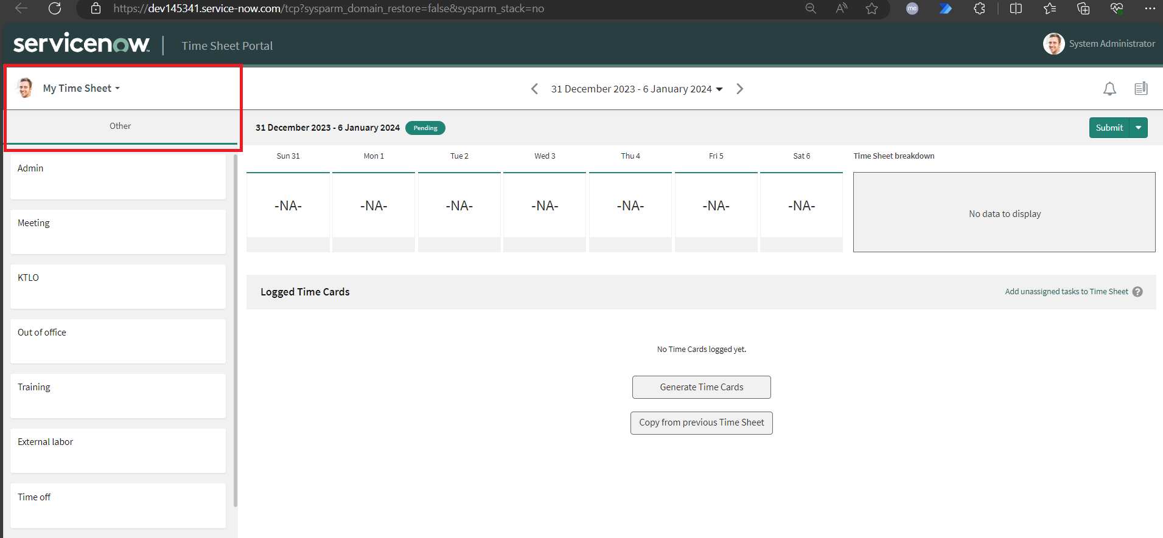Expand the My Time Sheet dropdown
This screenshot has width=1163, height=538.
(x=82, y=89)
